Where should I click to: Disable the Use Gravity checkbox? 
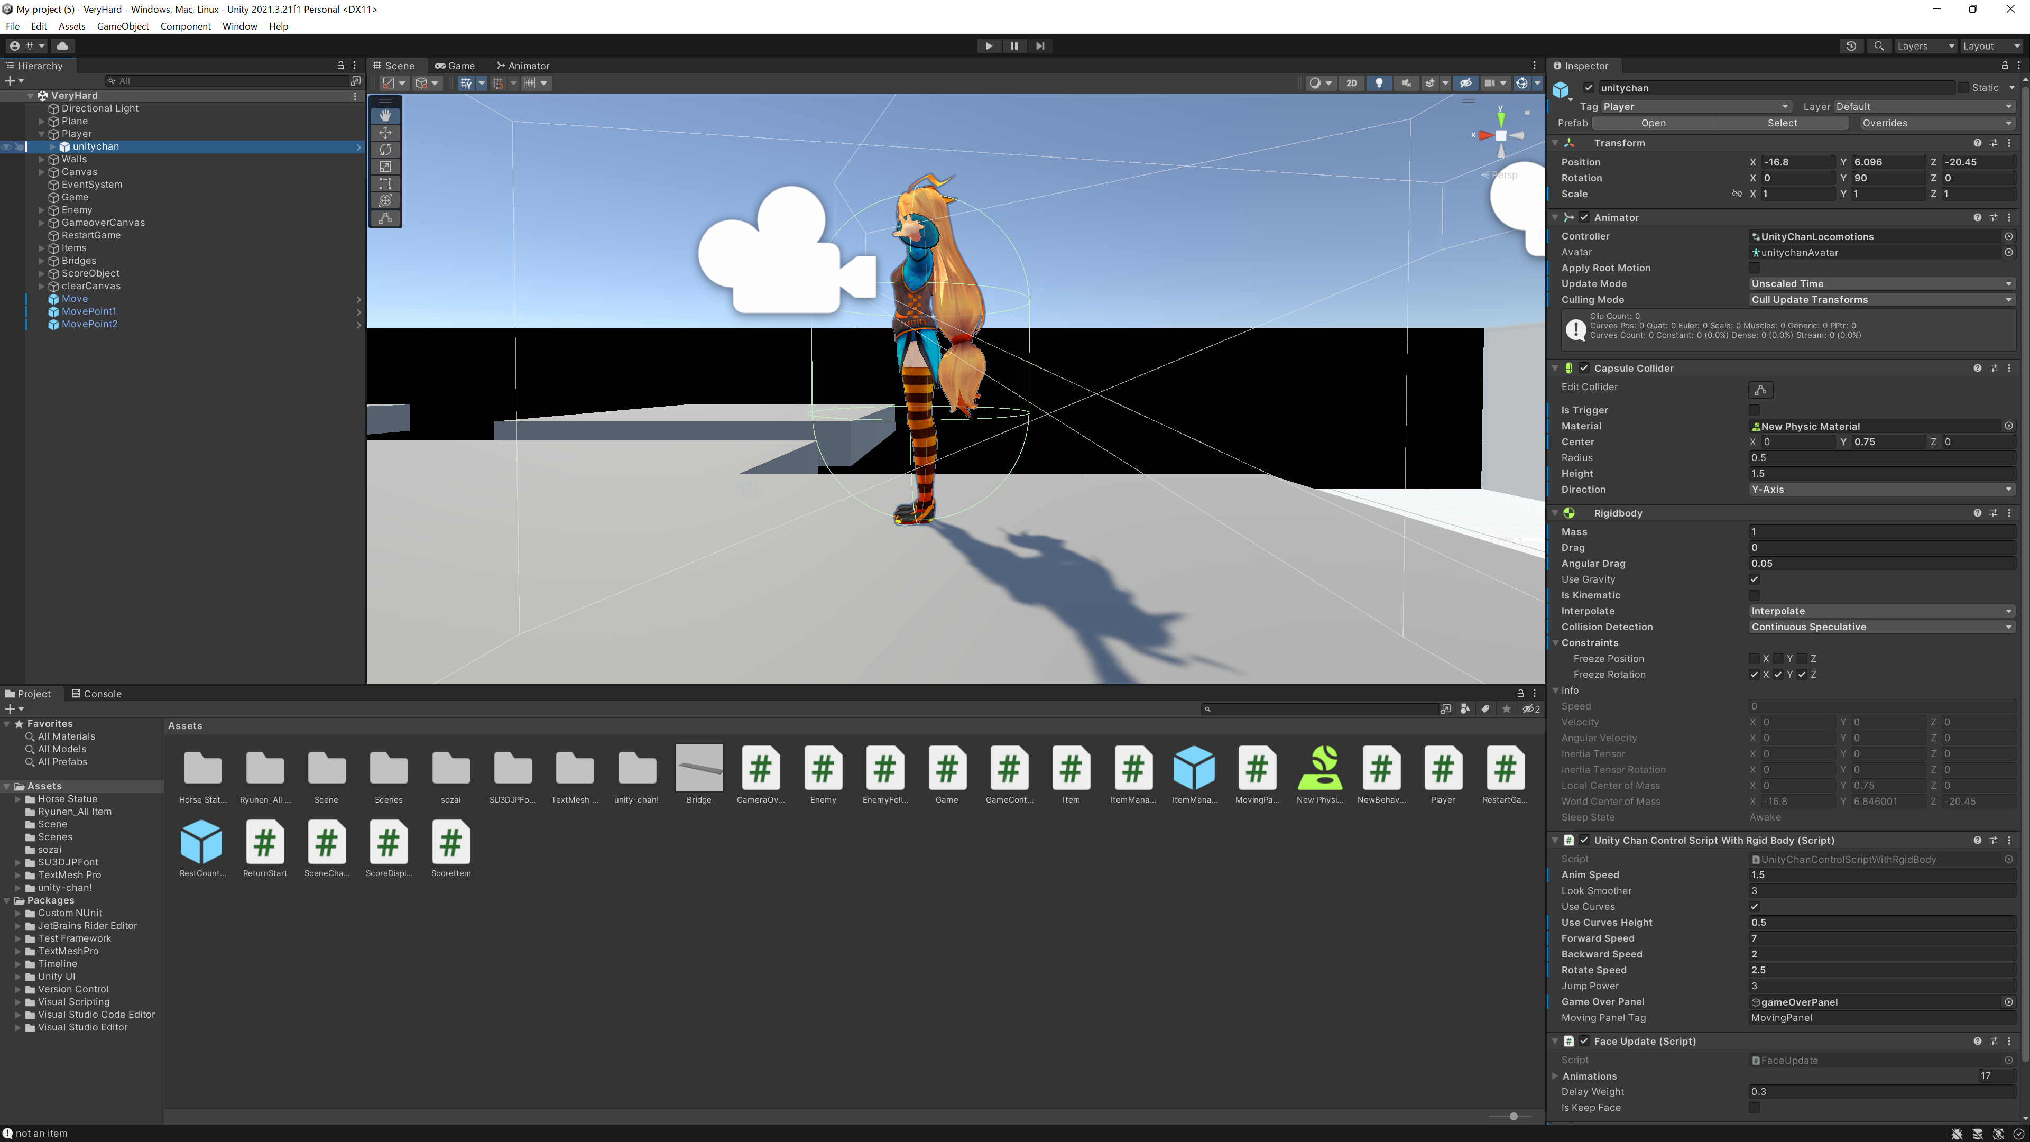coord(1754,579)
